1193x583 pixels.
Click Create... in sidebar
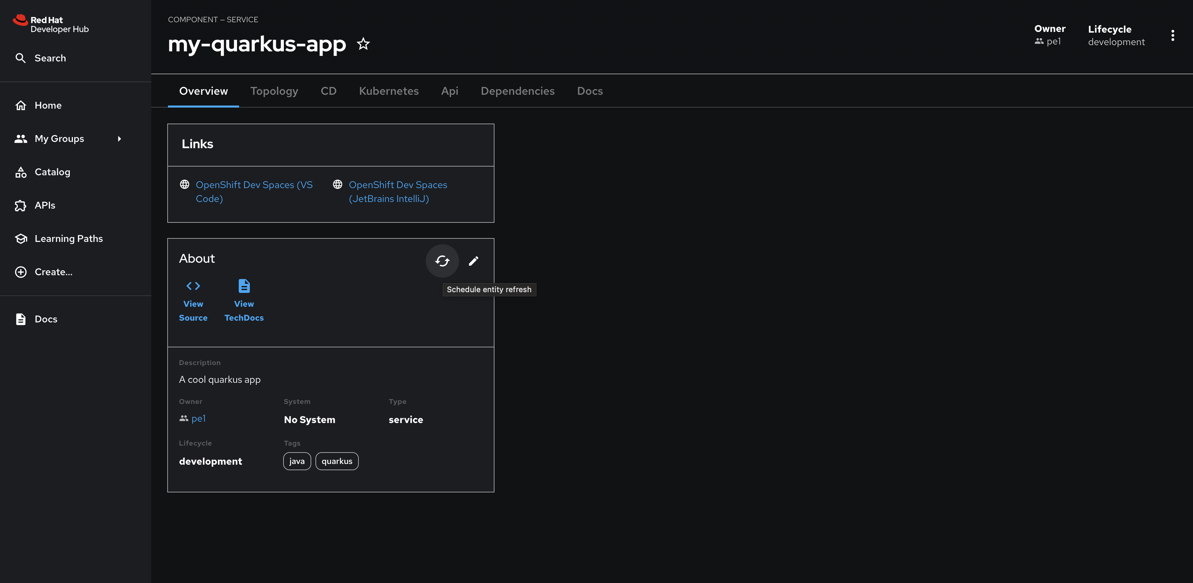[x=54, y=272]
